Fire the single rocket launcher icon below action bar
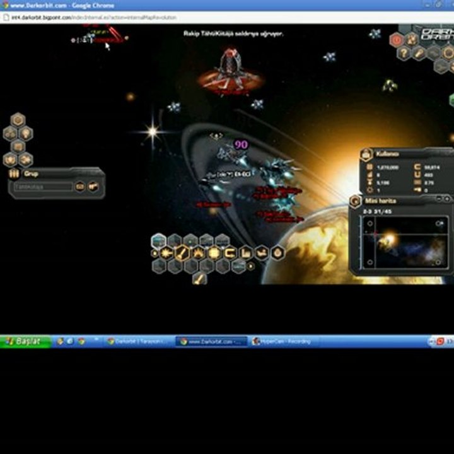The image size is (454, 454). 200,279
